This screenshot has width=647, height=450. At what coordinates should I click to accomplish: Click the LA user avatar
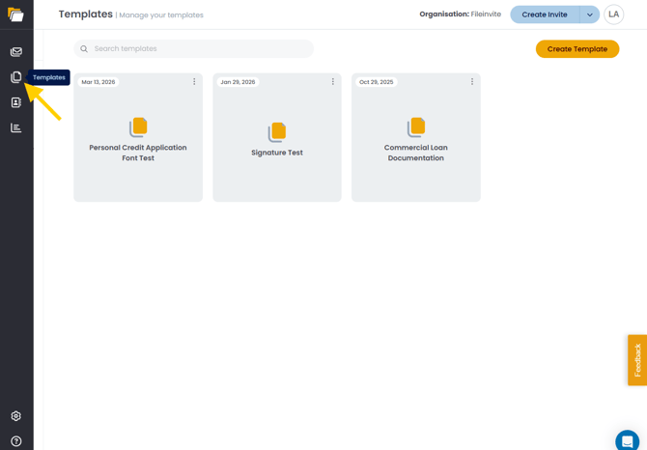pos(613,14)
